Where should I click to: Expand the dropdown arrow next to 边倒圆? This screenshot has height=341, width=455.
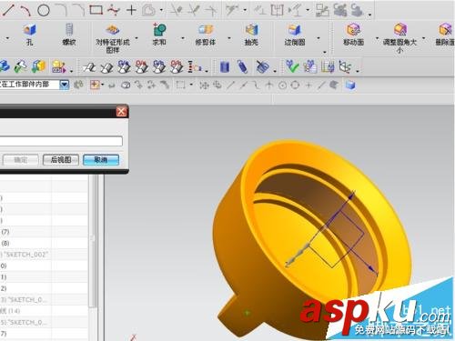tap(318, 38)
